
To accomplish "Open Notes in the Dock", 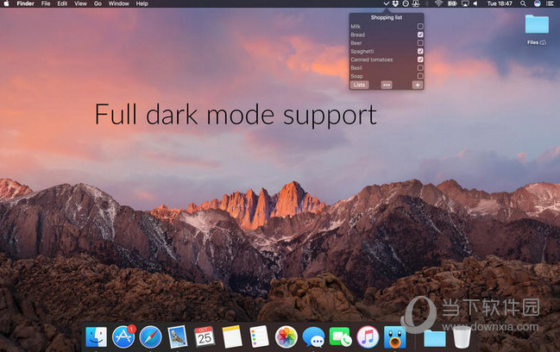I will click(232, 336).
